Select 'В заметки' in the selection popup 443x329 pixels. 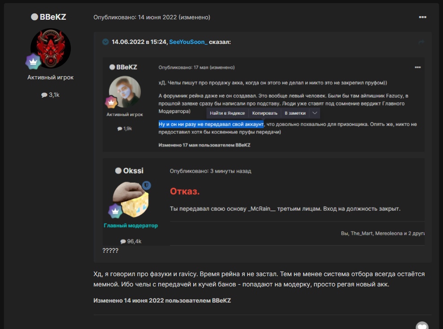[x=295, y=113]
